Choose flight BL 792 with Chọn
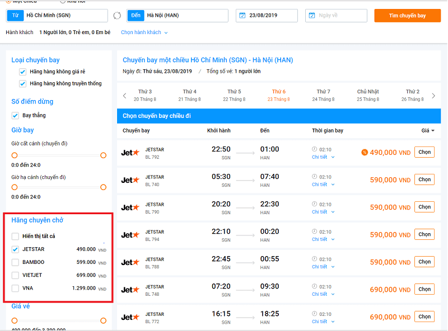This screenshot has width=448, height=331. click(x=424, y=152)
